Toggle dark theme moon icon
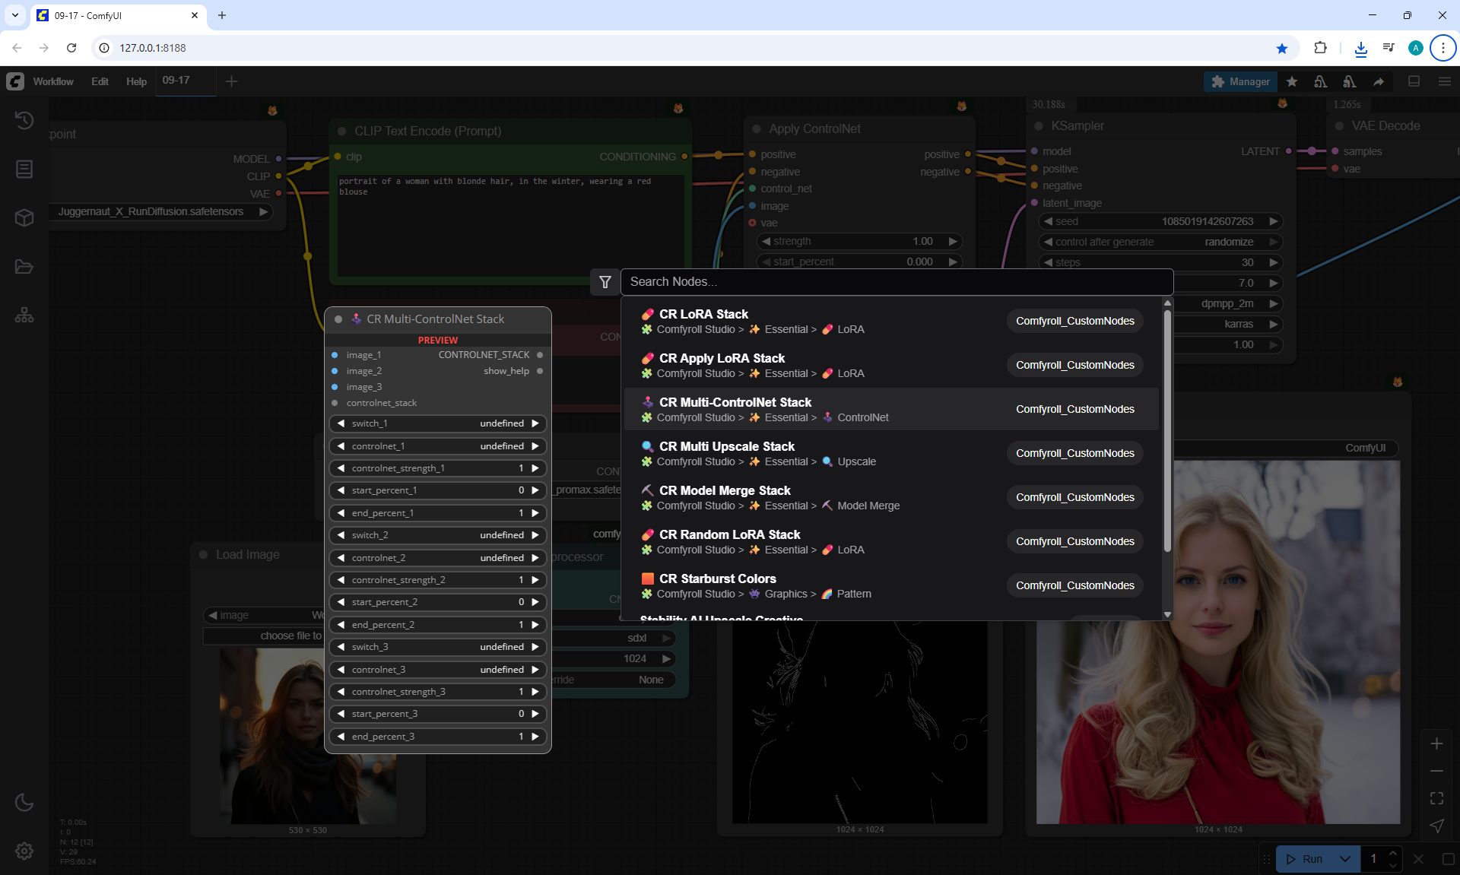The height and width of the screenshot is (875, 1460). (x=24, y=802)
